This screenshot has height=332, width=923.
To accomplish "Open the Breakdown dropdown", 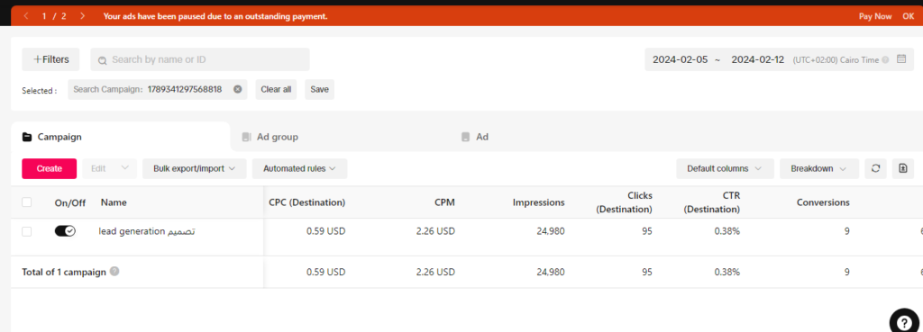I will [x=819, y=168].
